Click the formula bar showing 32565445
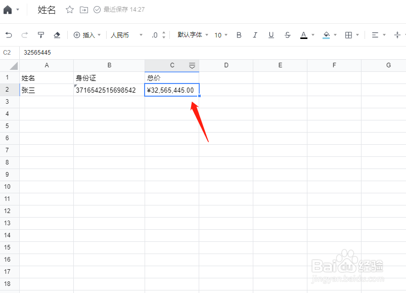Image resolution: width=406 pixels, height=293 pixels. tap(212, 53)
